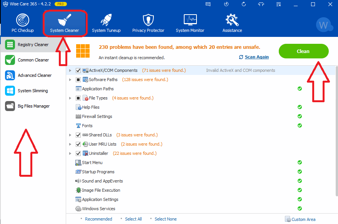Open System Monitor screen icon

point(190,20)
